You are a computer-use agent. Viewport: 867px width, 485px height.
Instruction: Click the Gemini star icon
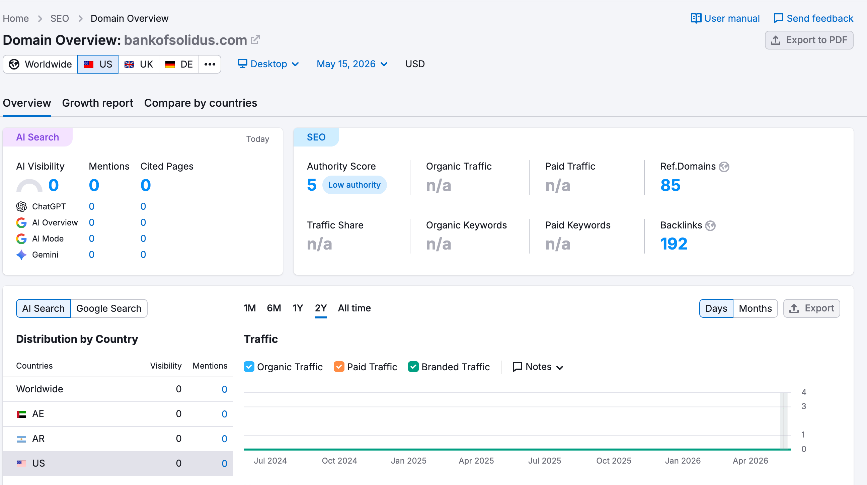coord(21,255)
